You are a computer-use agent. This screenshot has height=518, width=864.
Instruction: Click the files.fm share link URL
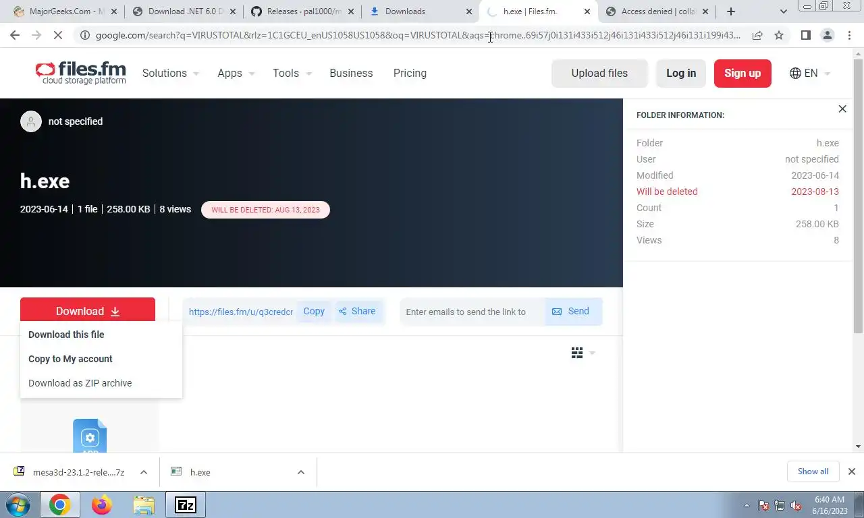(x=241, y=312)
